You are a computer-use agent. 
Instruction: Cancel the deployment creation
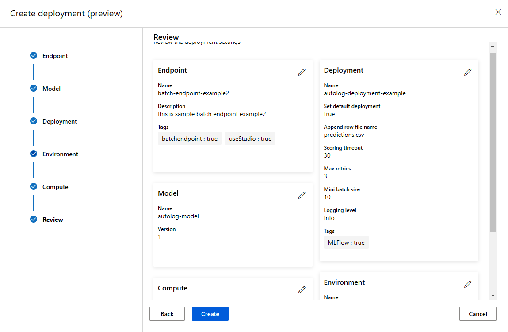pos(478,314)
